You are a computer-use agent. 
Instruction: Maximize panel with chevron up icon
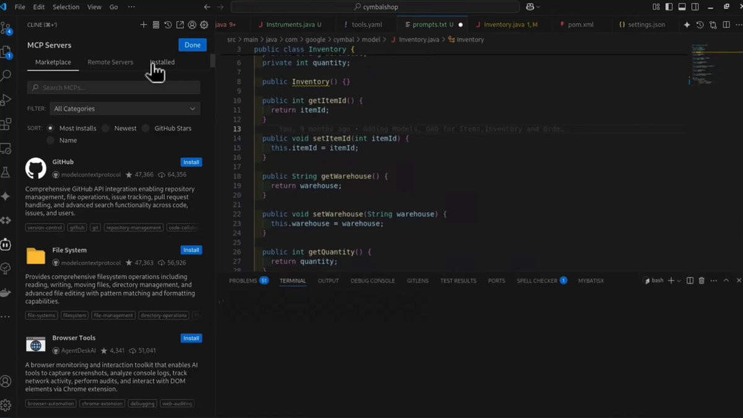(x=725, y=281)
